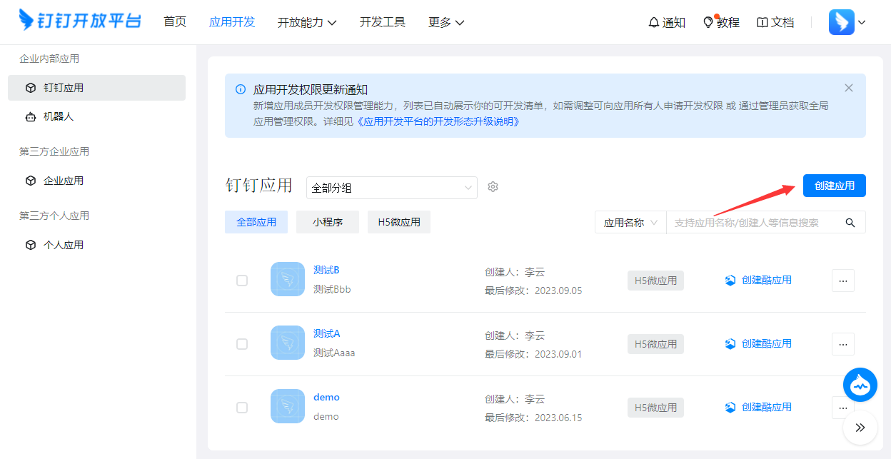This screenshot has width=891, height=459.
Task: Select the 测试A app checkbox
Action: tap(242, 344)
